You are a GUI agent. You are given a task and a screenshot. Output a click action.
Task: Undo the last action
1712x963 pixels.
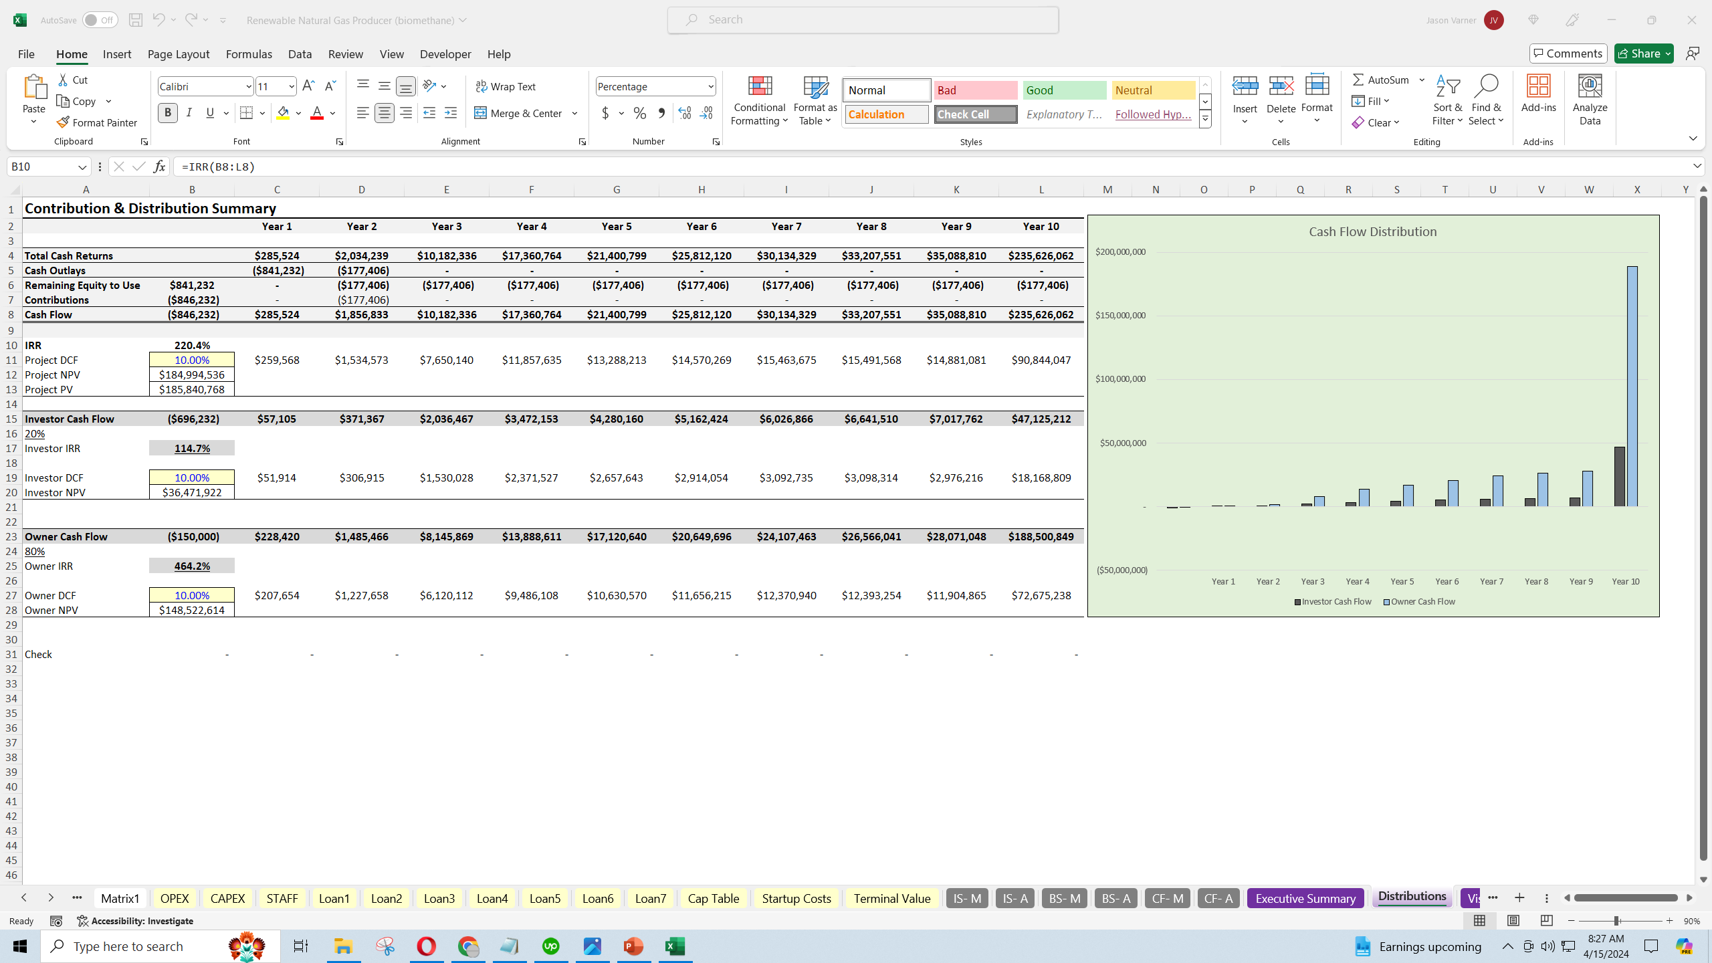(158, 20)
